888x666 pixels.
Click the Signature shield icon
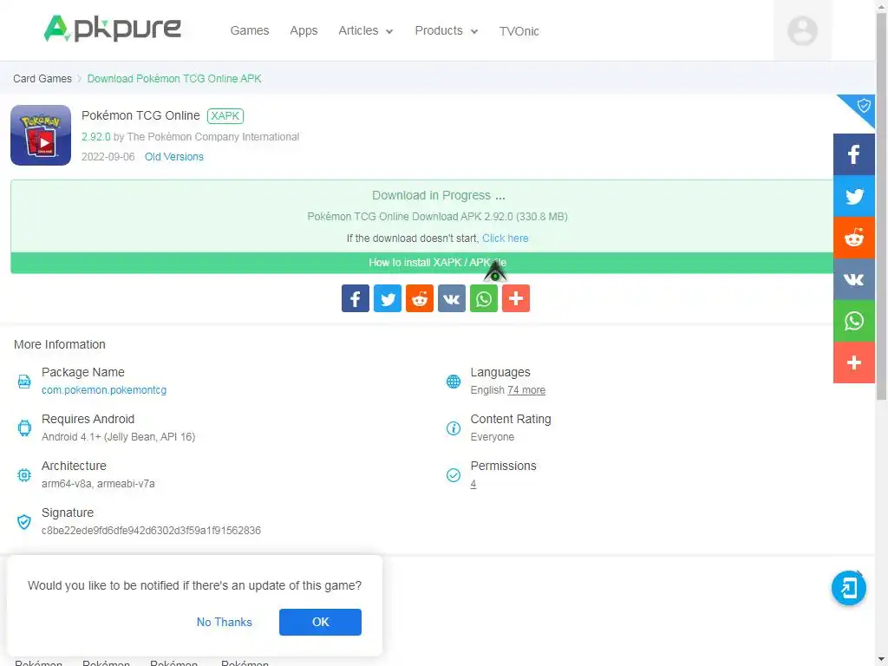23,521
